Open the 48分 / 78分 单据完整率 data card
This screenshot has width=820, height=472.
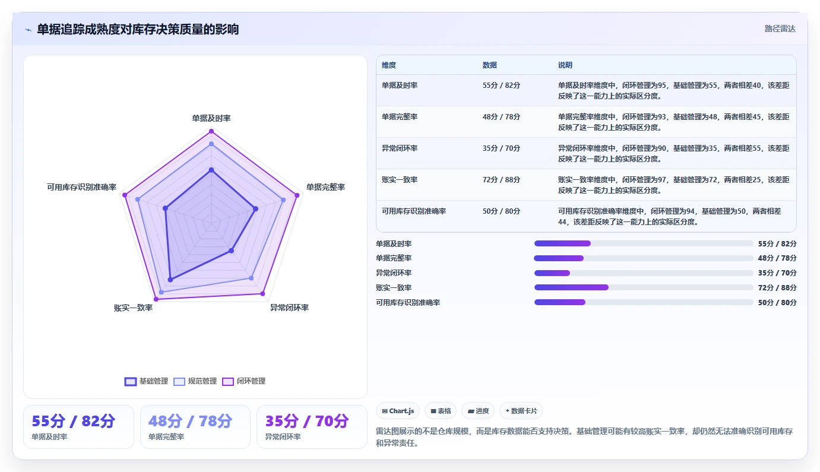[x=195, y=427]
